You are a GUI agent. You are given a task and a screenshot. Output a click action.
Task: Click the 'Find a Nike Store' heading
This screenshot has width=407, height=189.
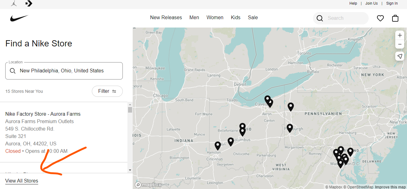[x=39, y=44]
